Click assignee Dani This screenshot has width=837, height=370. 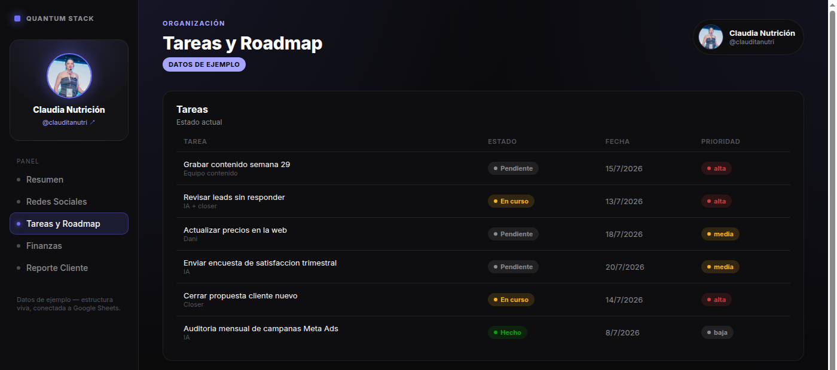[x=190, y=239]
